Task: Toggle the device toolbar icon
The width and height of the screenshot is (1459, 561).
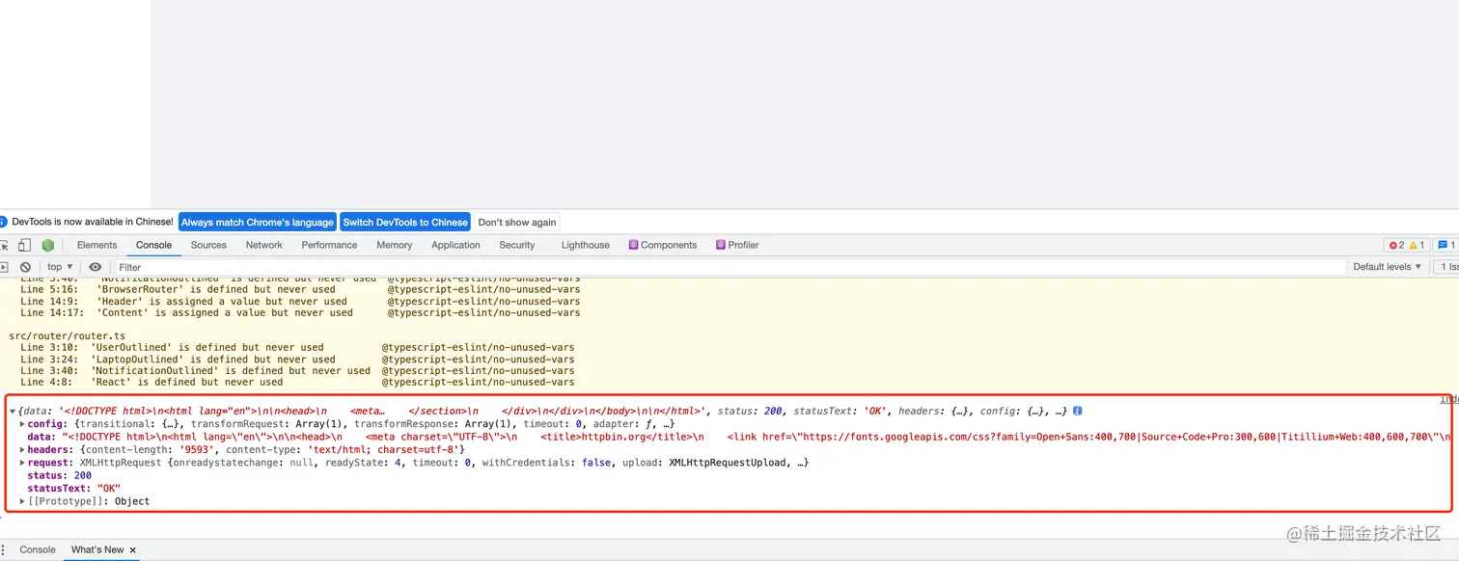Action: click(25, 245)
